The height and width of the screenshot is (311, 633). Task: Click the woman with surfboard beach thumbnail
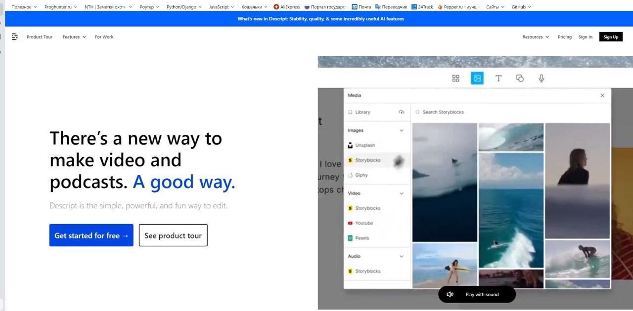pyautogui.click(x=445, y=266)
